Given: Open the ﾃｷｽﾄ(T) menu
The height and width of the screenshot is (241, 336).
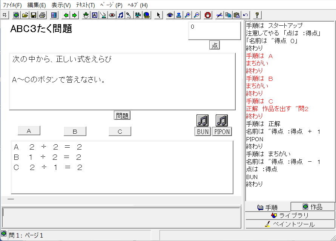Looking at the screenshot, I should pos(85,5).
